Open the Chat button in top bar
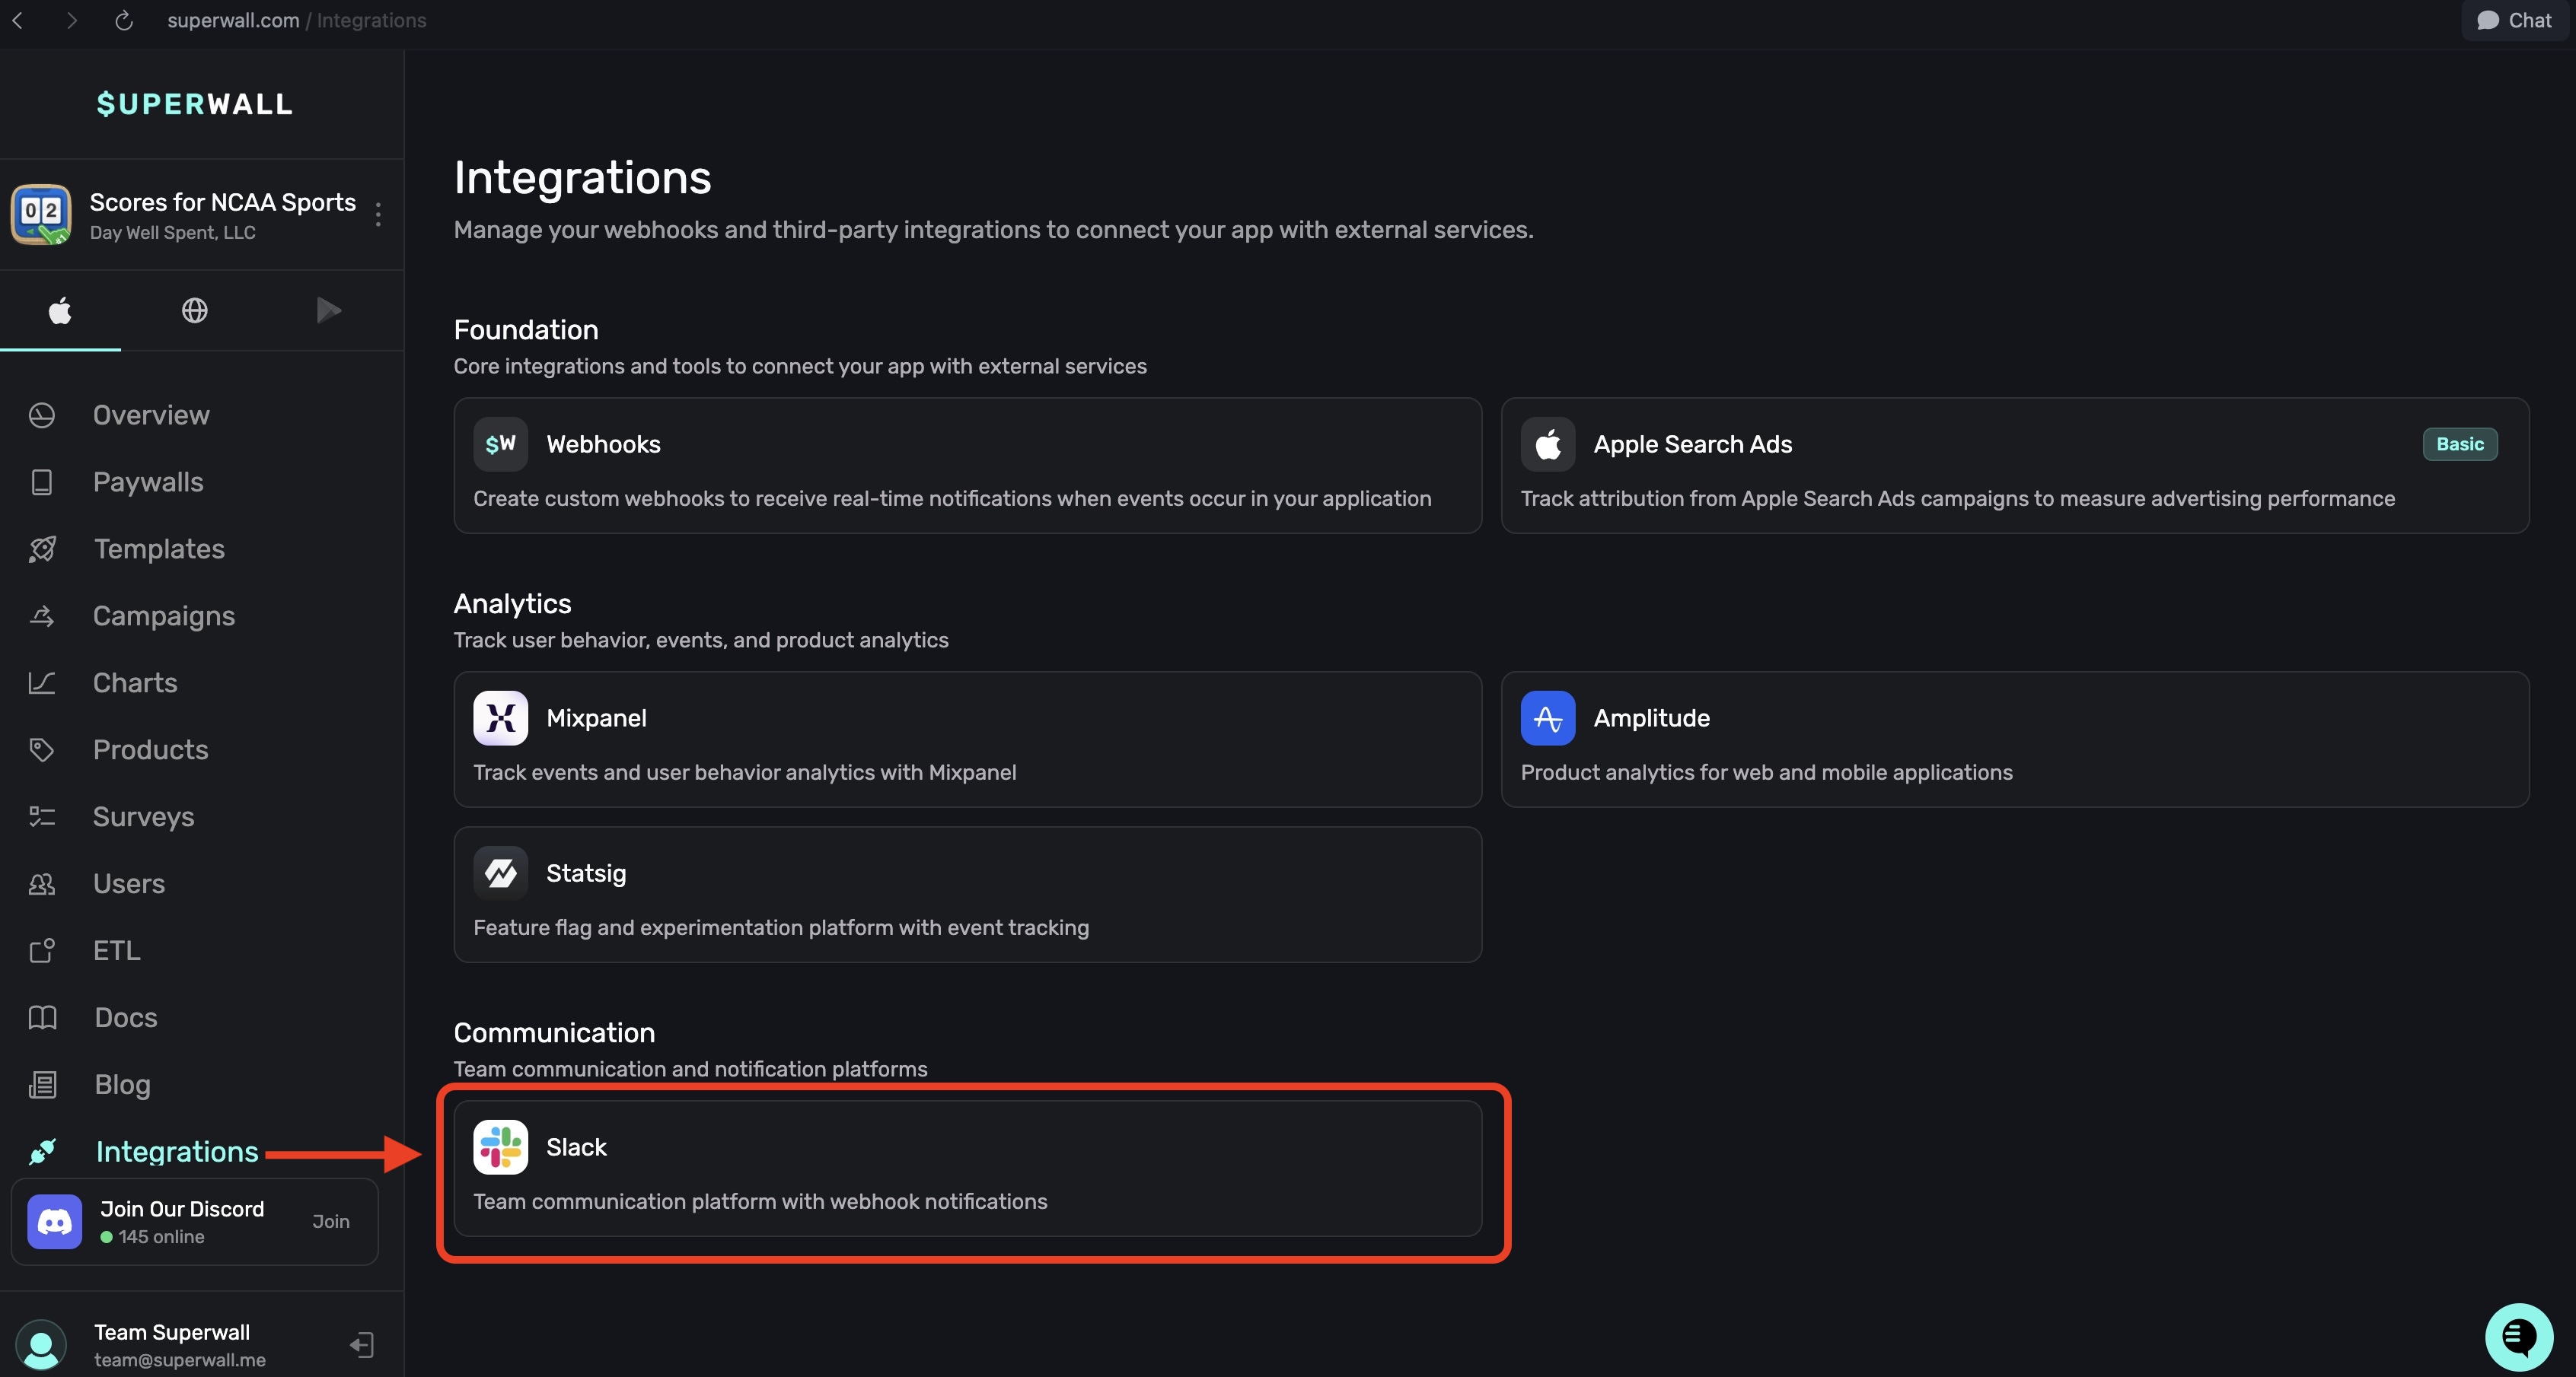 pos(2514,21)
